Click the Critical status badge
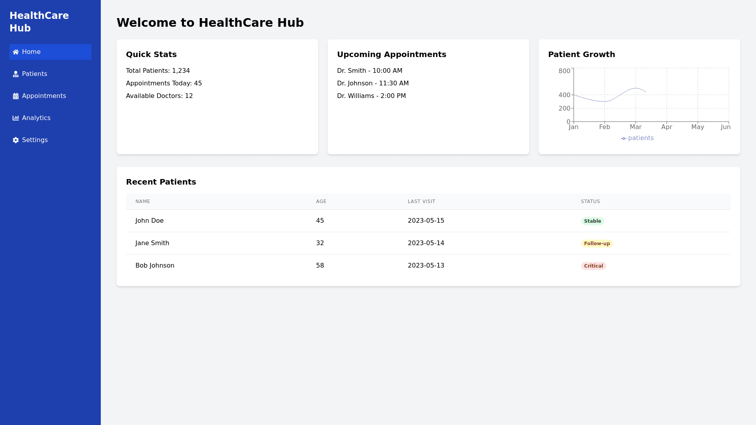Screen dimensions: 756x425 tap(593, 266)
